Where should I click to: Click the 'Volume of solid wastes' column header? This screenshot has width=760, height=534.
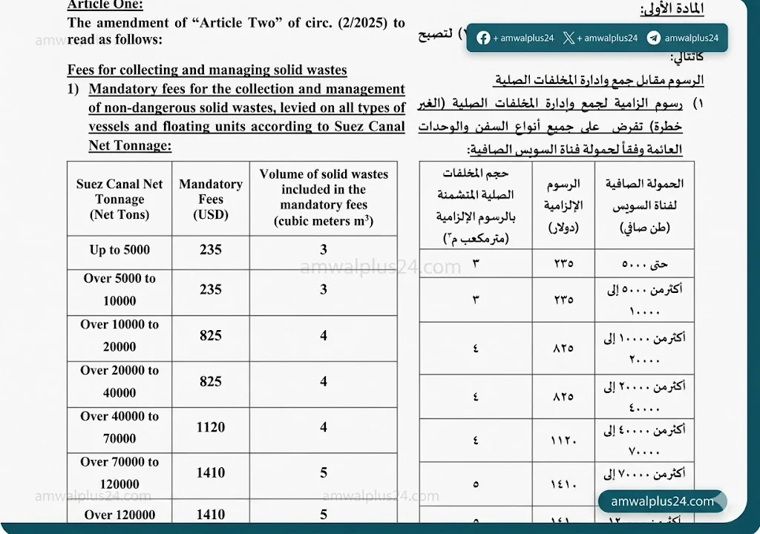pos(324,197)
